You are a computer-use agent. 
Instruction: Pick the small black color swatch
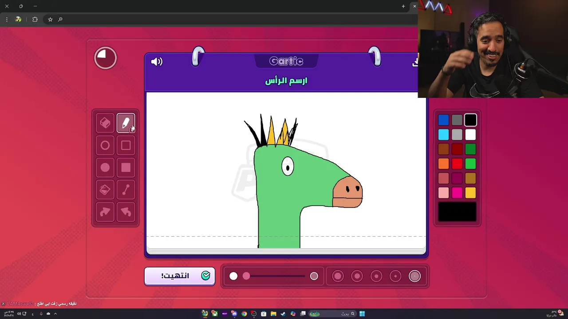470,120
